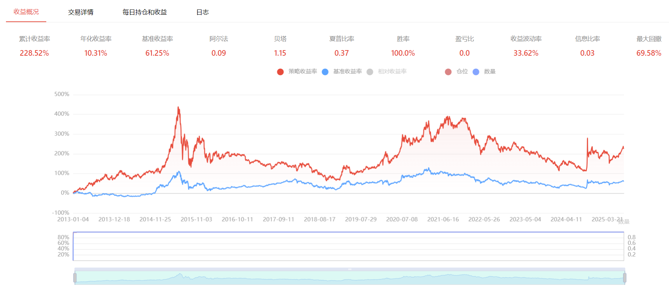Image resolution: width=669 pixels, height=294 pixels.
Task: Click the 69.58% 最大回撤 value
Action: pyautogui.click(x=649, y=53)
